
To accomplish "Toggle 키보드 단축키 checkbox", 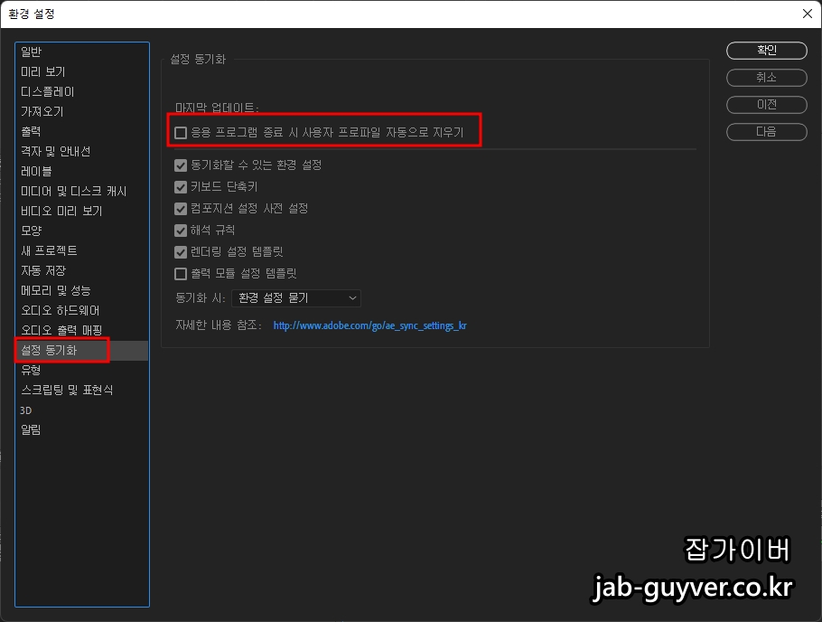I will tap(181, 187).
